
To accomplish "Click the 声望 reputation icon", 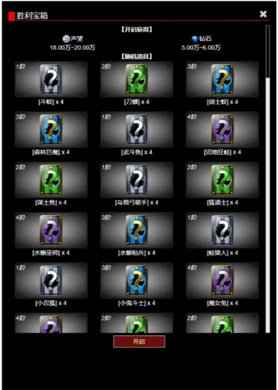I will pos(66,39).
